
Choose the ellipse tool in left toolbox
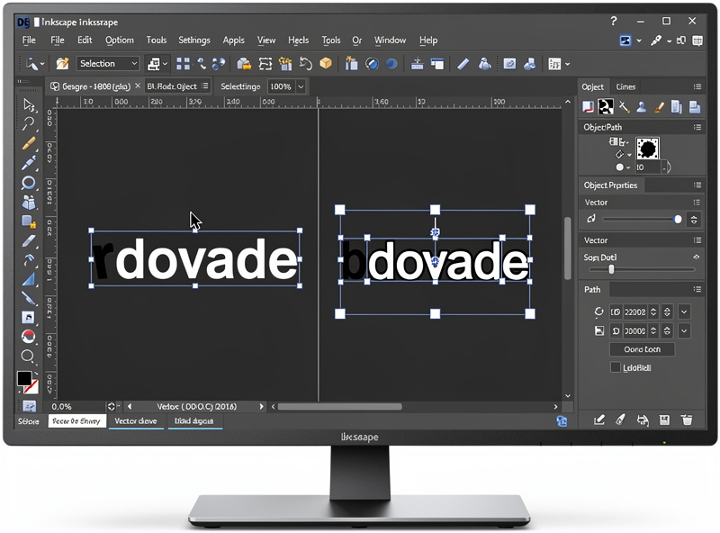(x=29, y=183)
